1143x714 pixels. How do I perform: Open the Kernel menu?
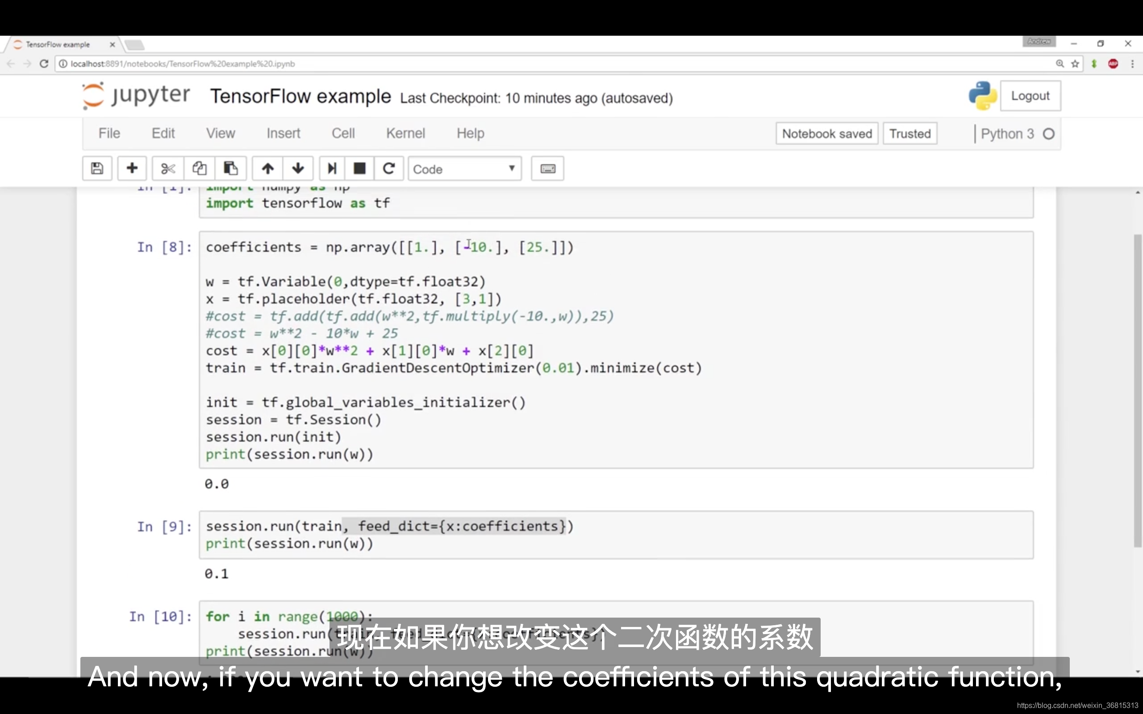coord(406,133)
